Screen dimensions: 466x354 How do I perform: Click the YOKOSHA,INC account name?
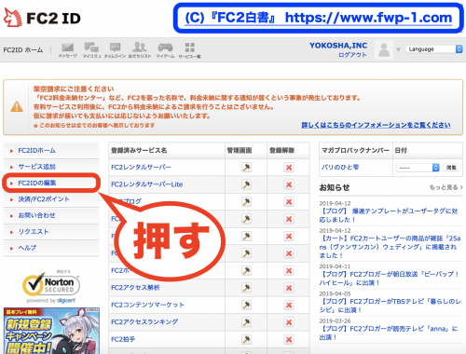pyautogui.click(x=338, y=46)
